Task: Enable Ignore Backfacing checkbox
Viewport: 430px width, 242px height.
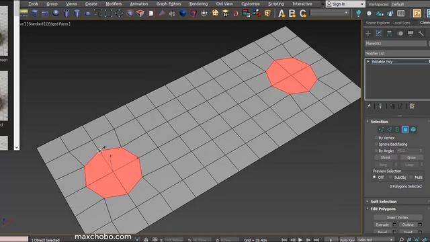Action: (x=376, y=144)
